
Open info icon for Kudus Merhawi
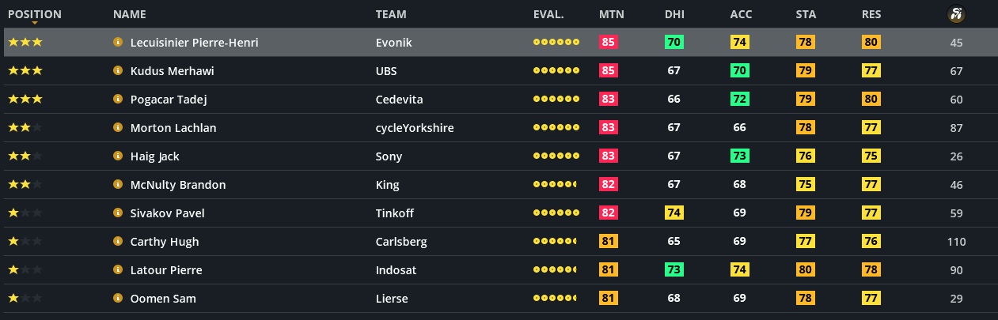coord(118,71)
